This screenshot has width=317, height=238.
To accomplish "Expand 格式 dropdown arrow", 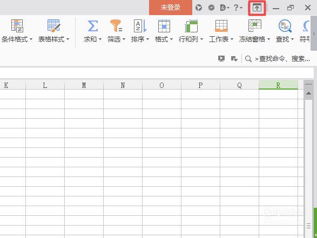I will point(171,39).
